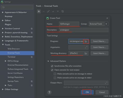Expand the Output filters field icon
The width and height of the screenshot is (123, 98).
click(x=106, y=83)
